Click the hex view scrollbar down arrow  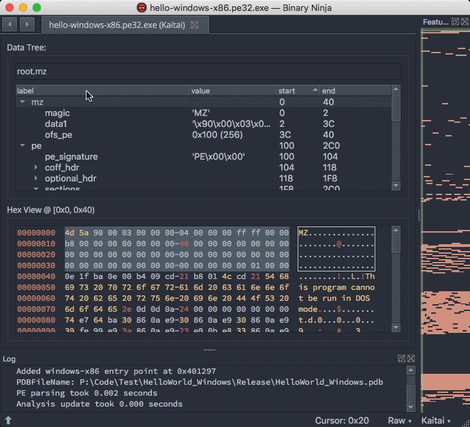coord(396,327)
